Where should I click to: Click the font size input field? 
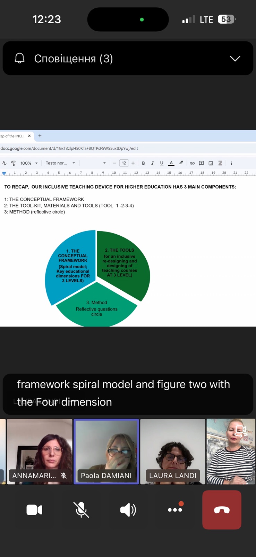(x=124, y=163)
